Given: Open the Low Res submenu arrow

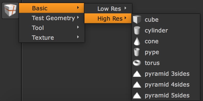Looking at the screenshot, I should (125, 8).
